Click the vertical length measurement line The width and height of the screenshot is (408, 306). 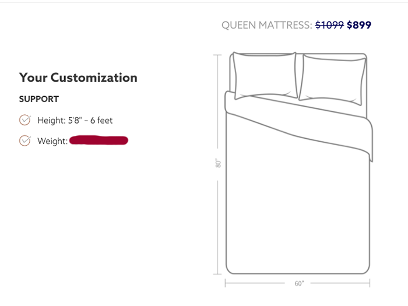[218, 221]
